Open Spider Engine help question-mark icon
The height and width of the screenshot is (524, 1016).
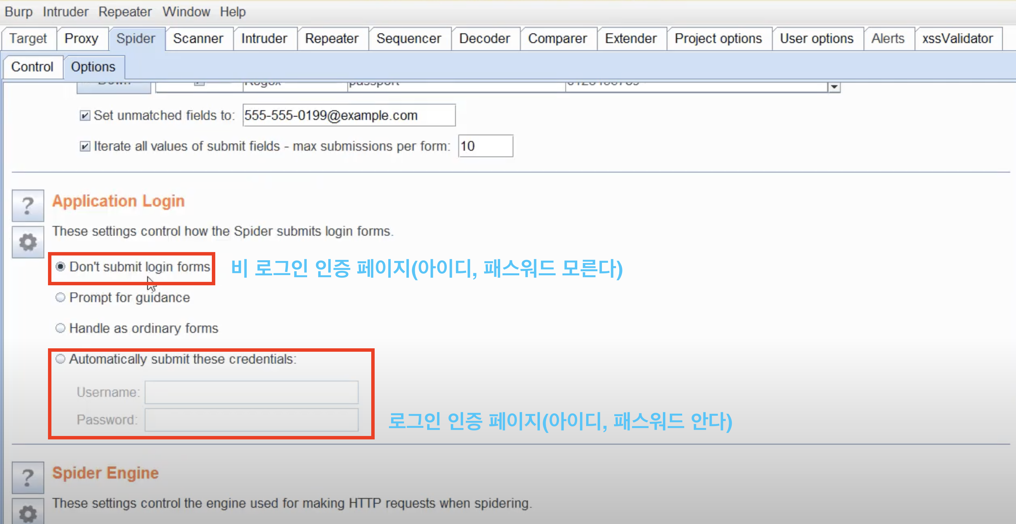tap(28, 477)
